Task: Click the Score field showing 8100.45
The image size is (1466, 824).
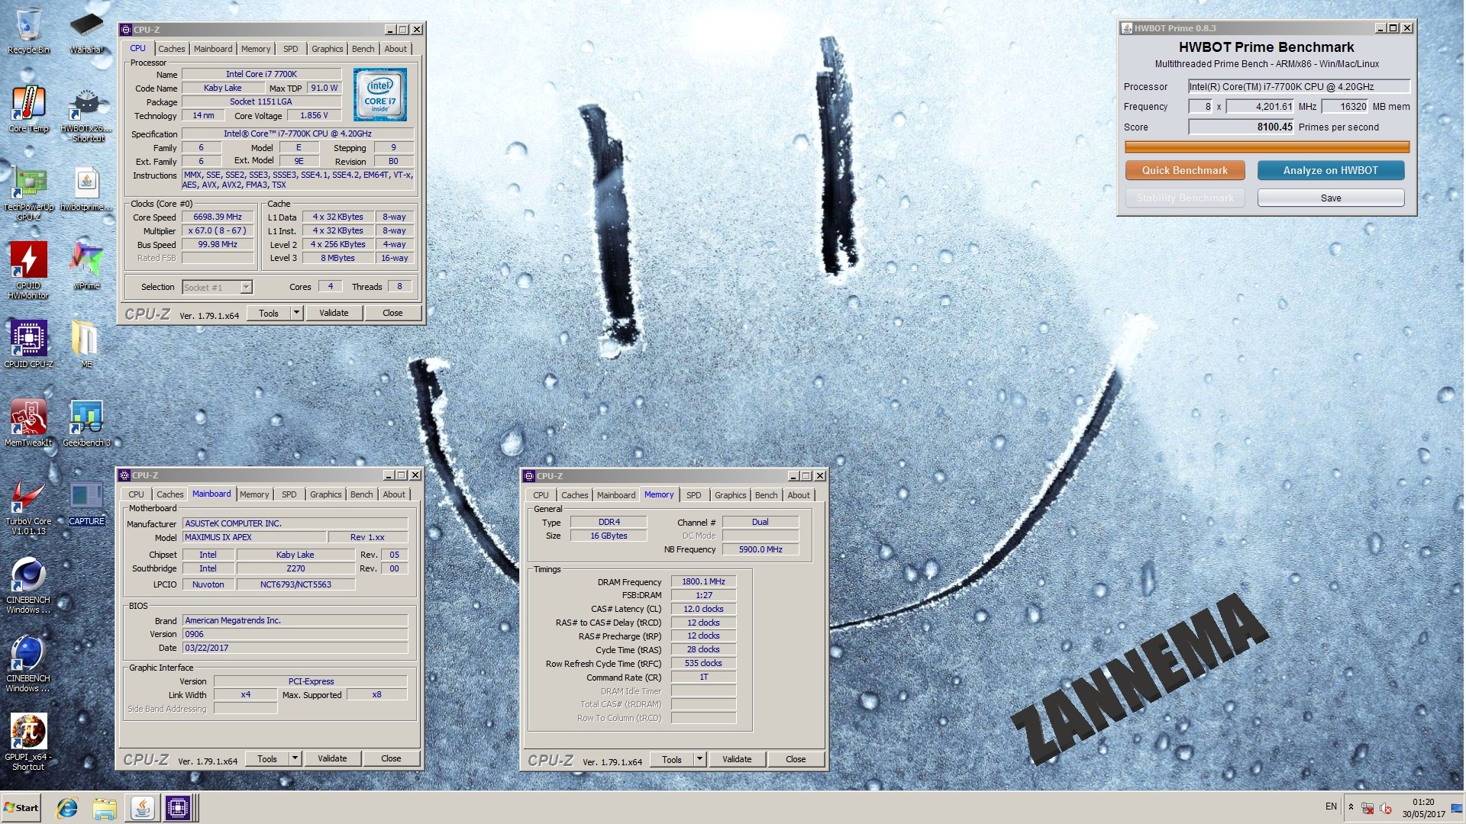Action: pos(1241,127)
